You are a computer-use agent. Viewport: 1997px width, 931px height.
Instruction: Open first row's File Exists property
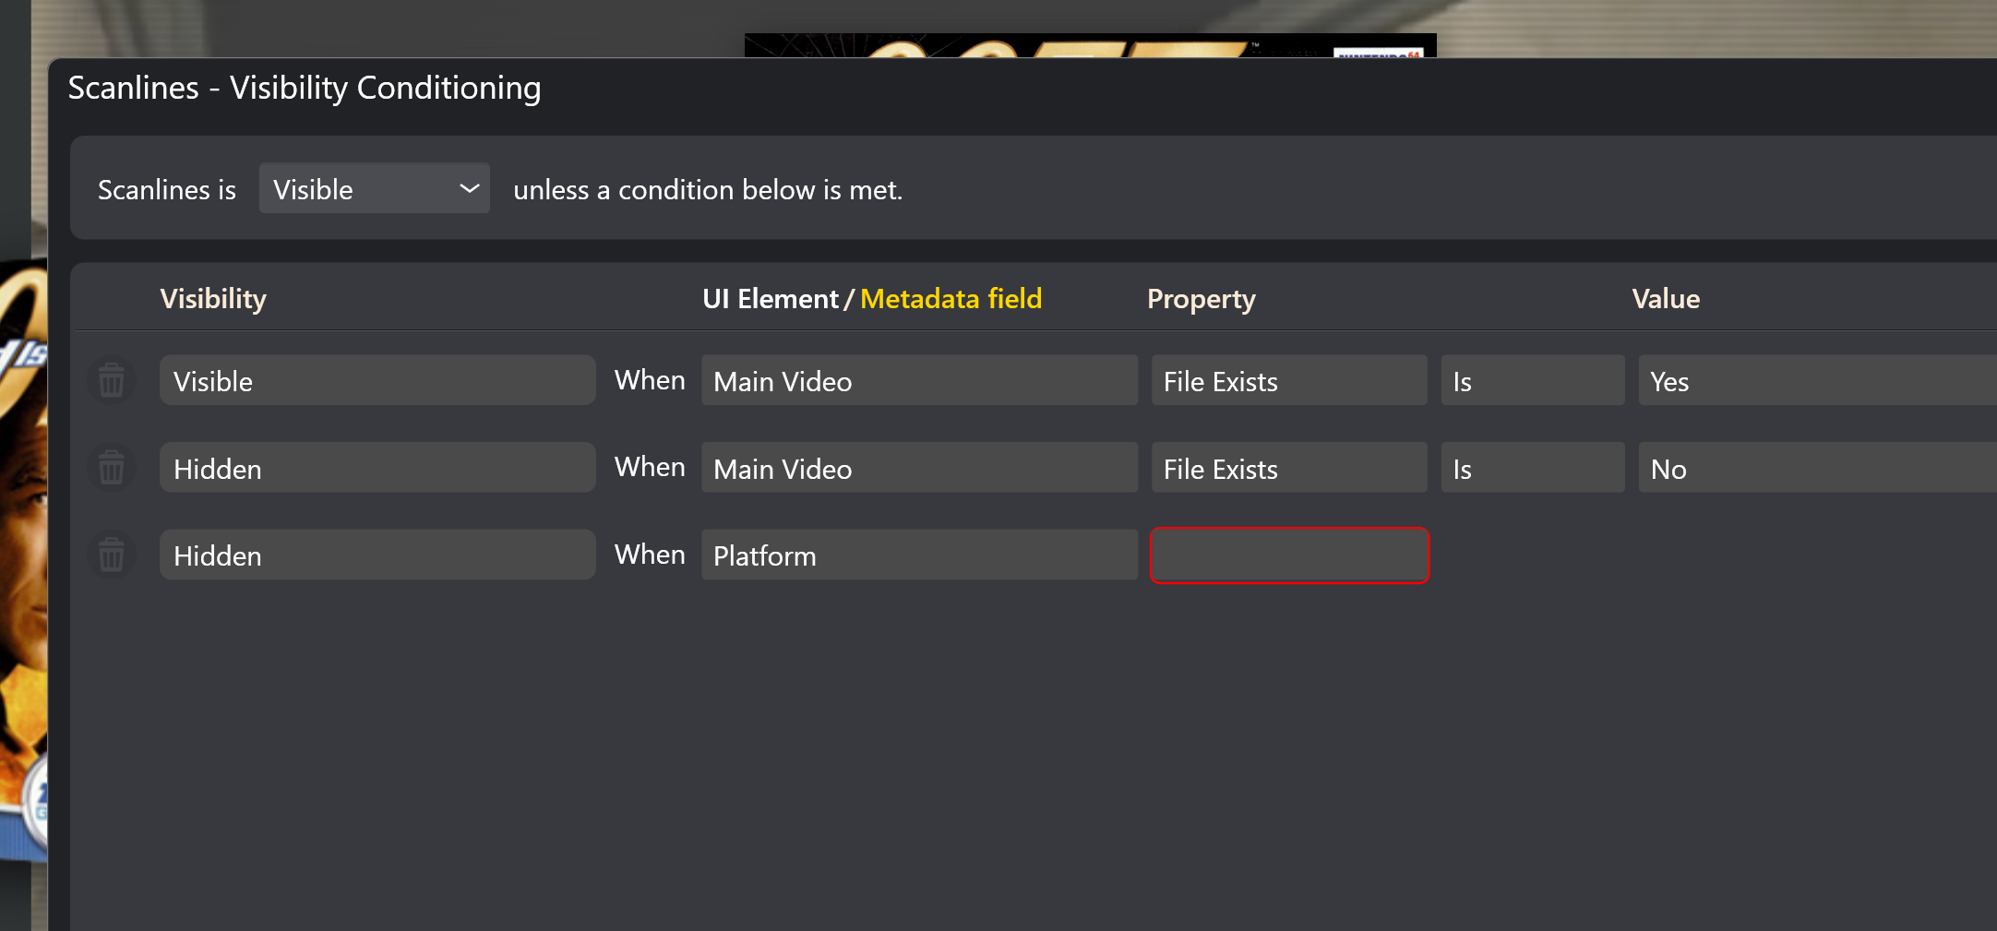1289,380
